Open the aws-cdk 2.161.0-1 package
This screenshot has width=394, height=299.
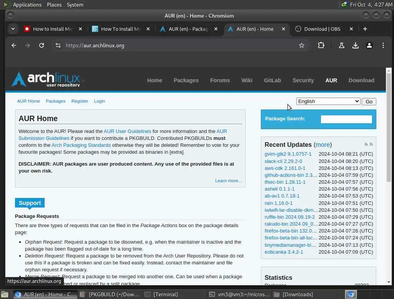click(285, 168)
